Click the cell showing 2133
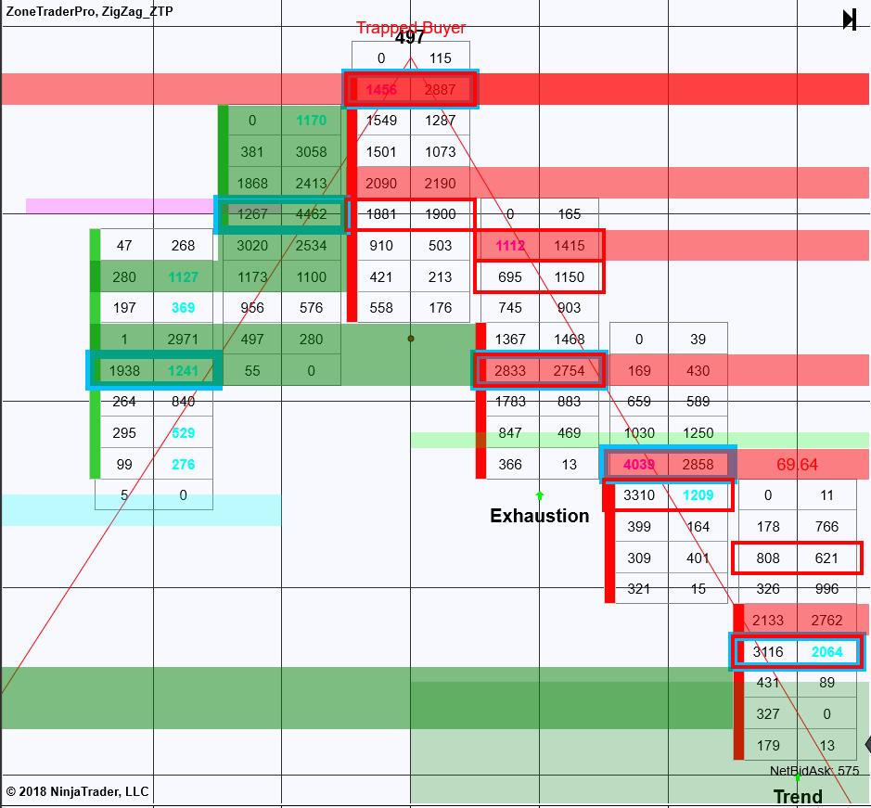This screenshot has height=808, width=871. [x=768, y=621]
